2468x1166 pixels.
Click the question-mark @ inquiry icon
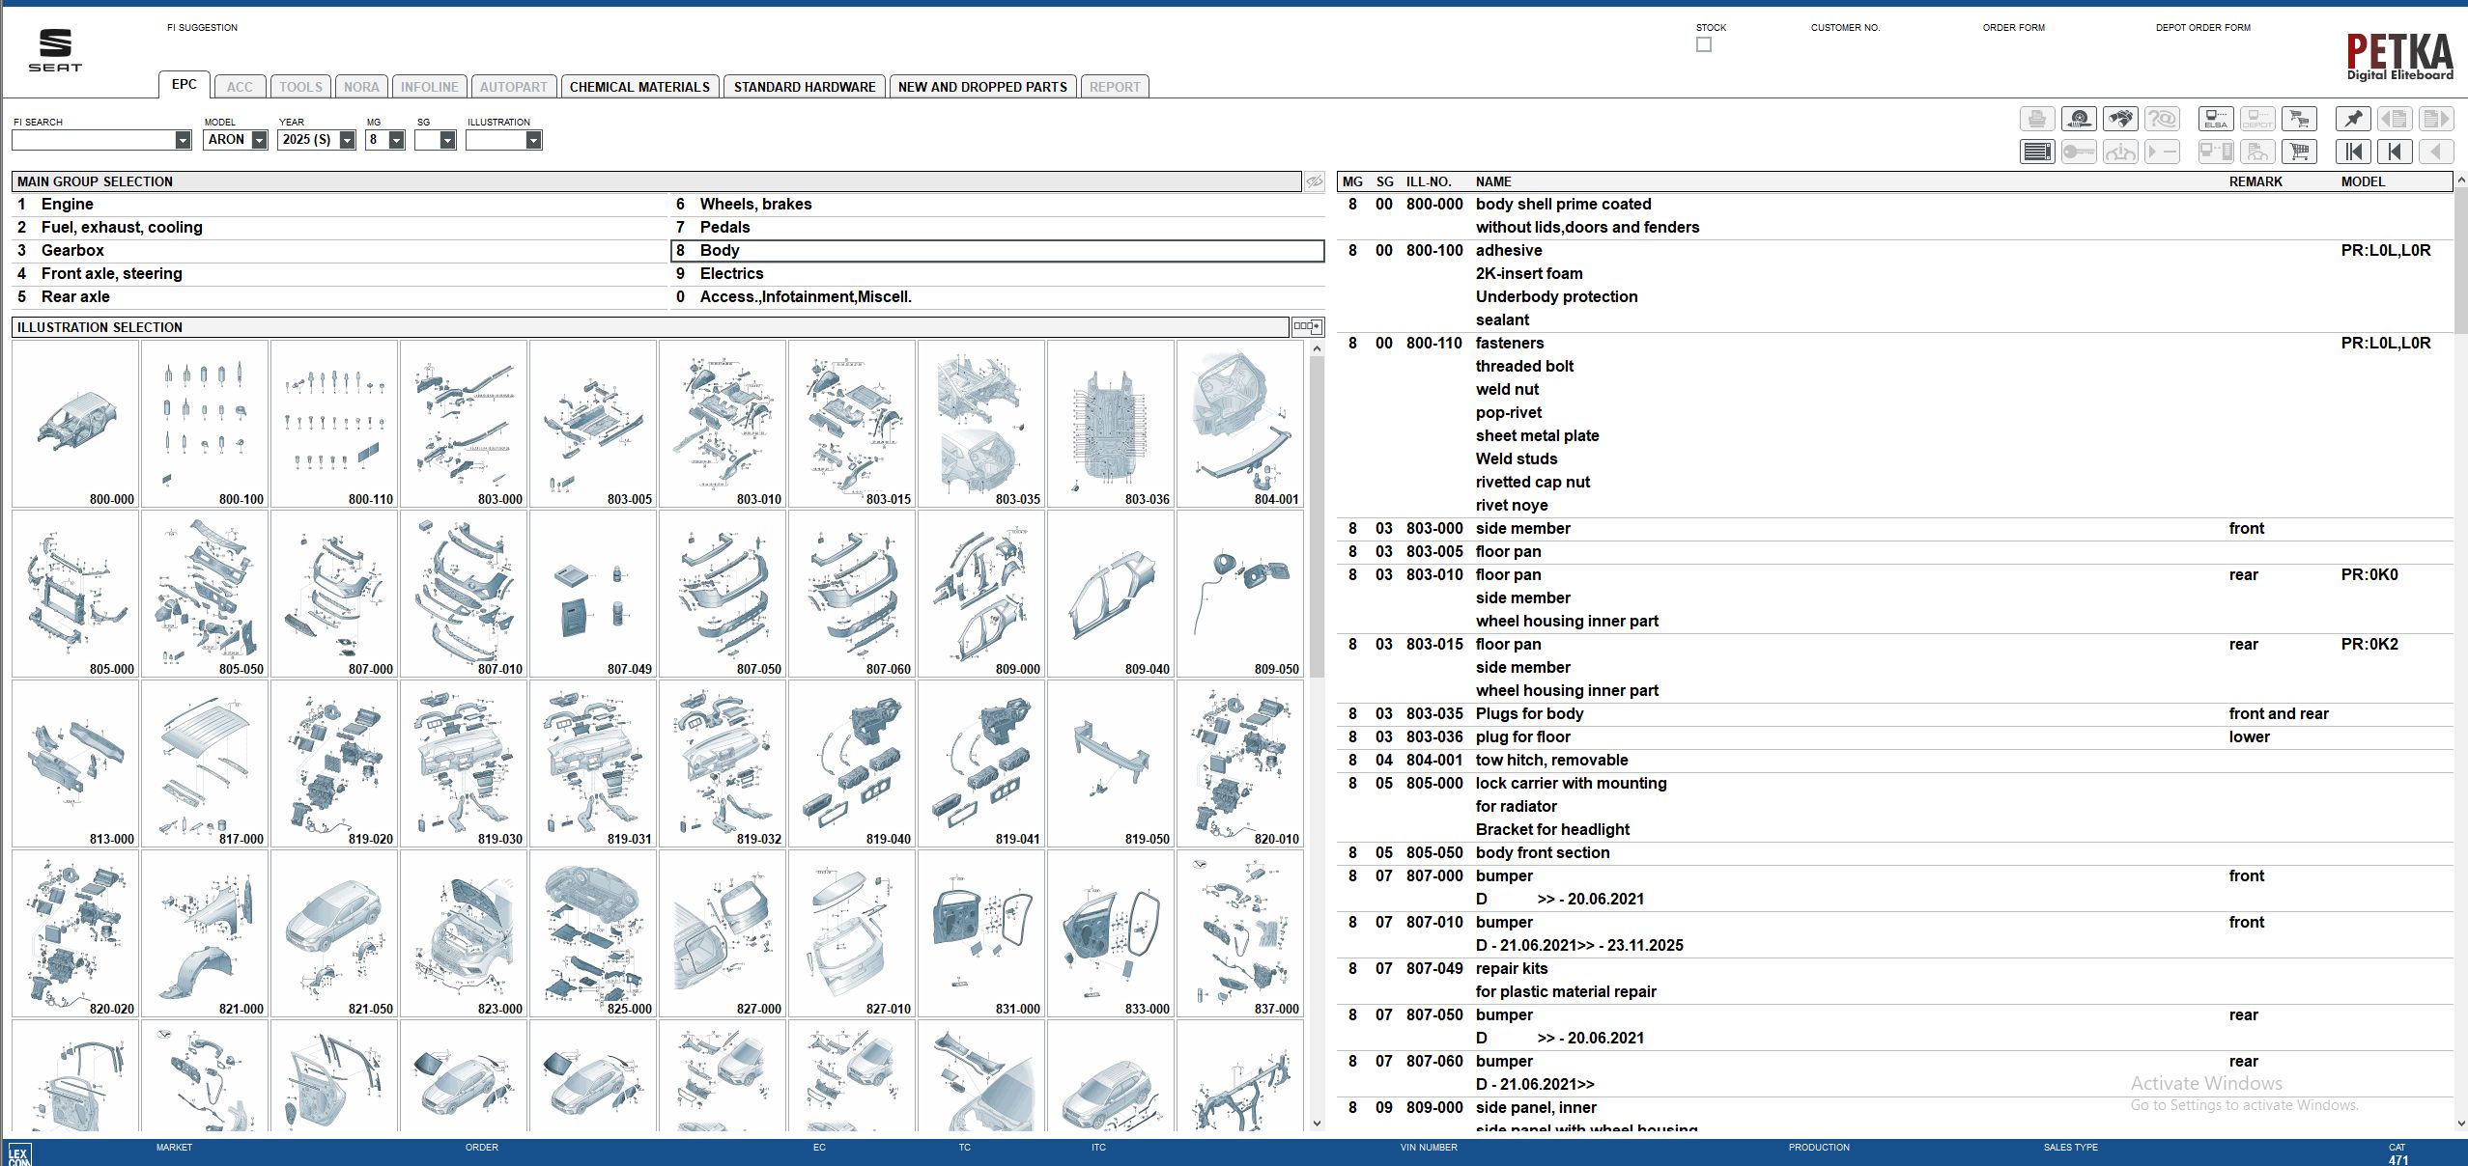point(2162,119)
